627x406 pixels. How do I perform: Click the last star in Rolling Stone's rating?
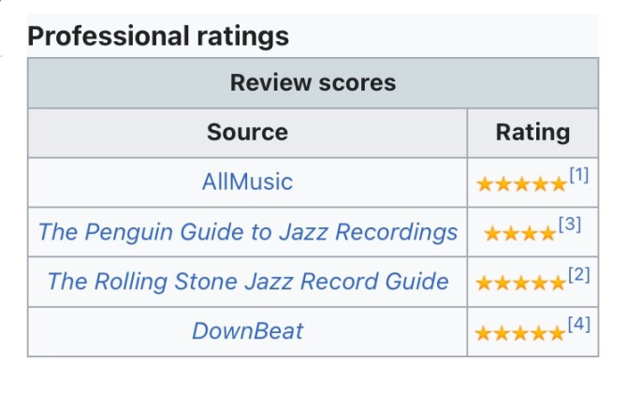(558, 283)
